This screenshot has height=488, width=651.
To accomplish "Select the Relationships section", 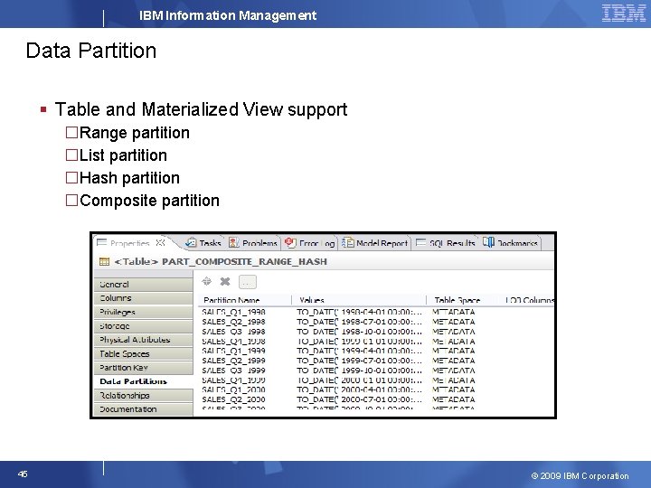I will point(144,396).
